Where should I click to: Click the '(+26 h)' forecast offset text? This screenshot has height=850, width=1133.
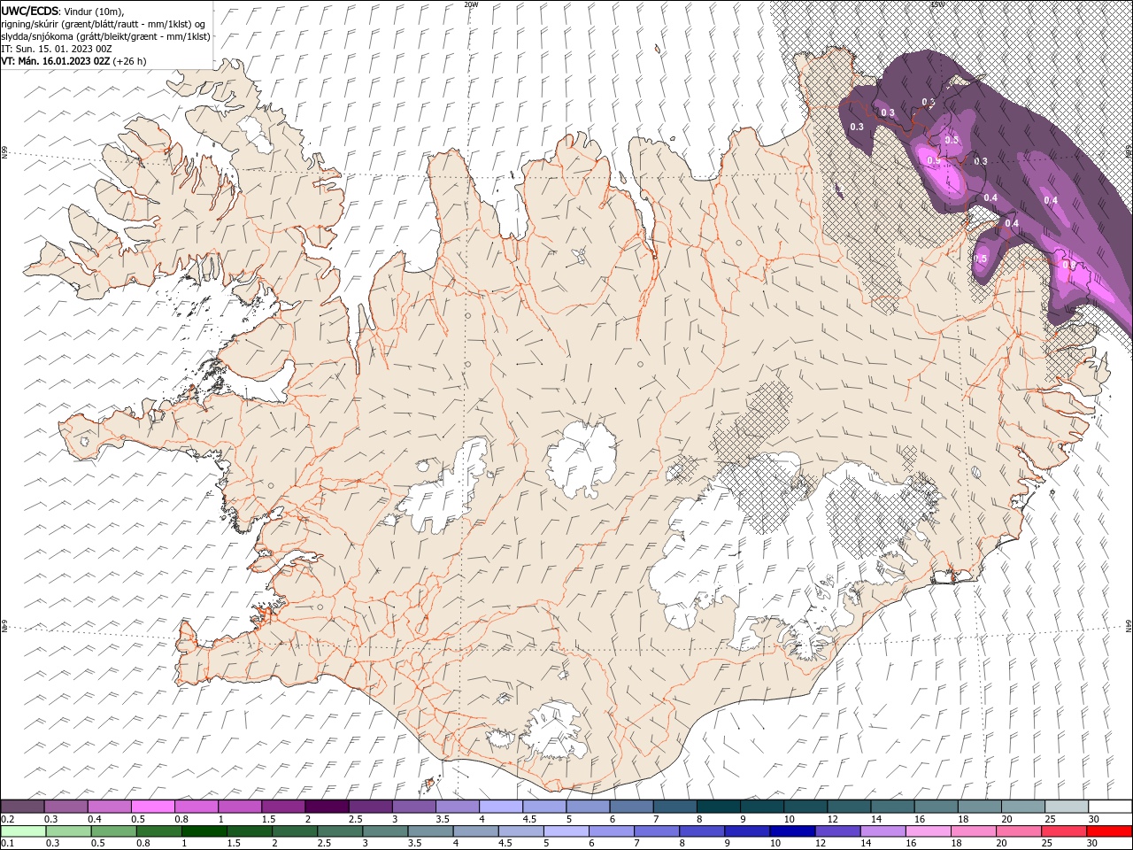(130, 61)
